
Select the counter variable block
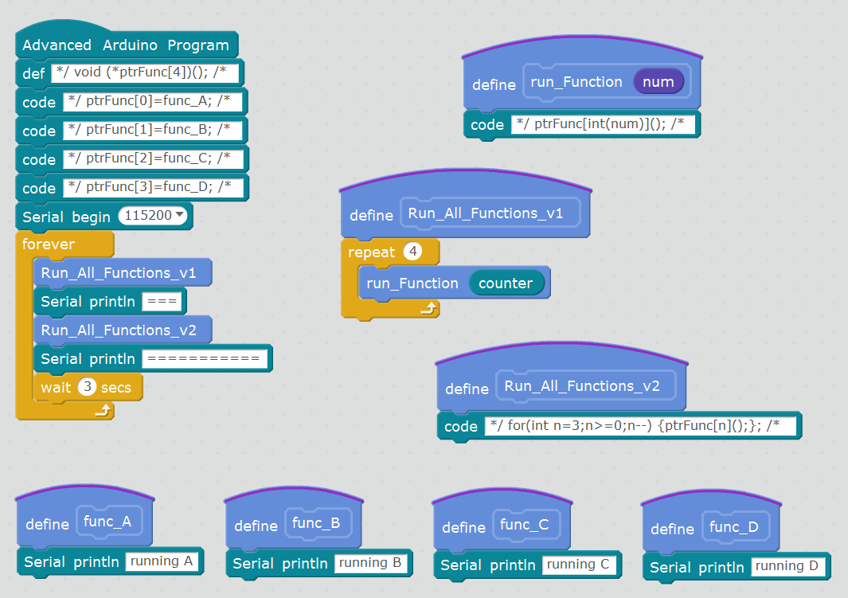[506, 283]
